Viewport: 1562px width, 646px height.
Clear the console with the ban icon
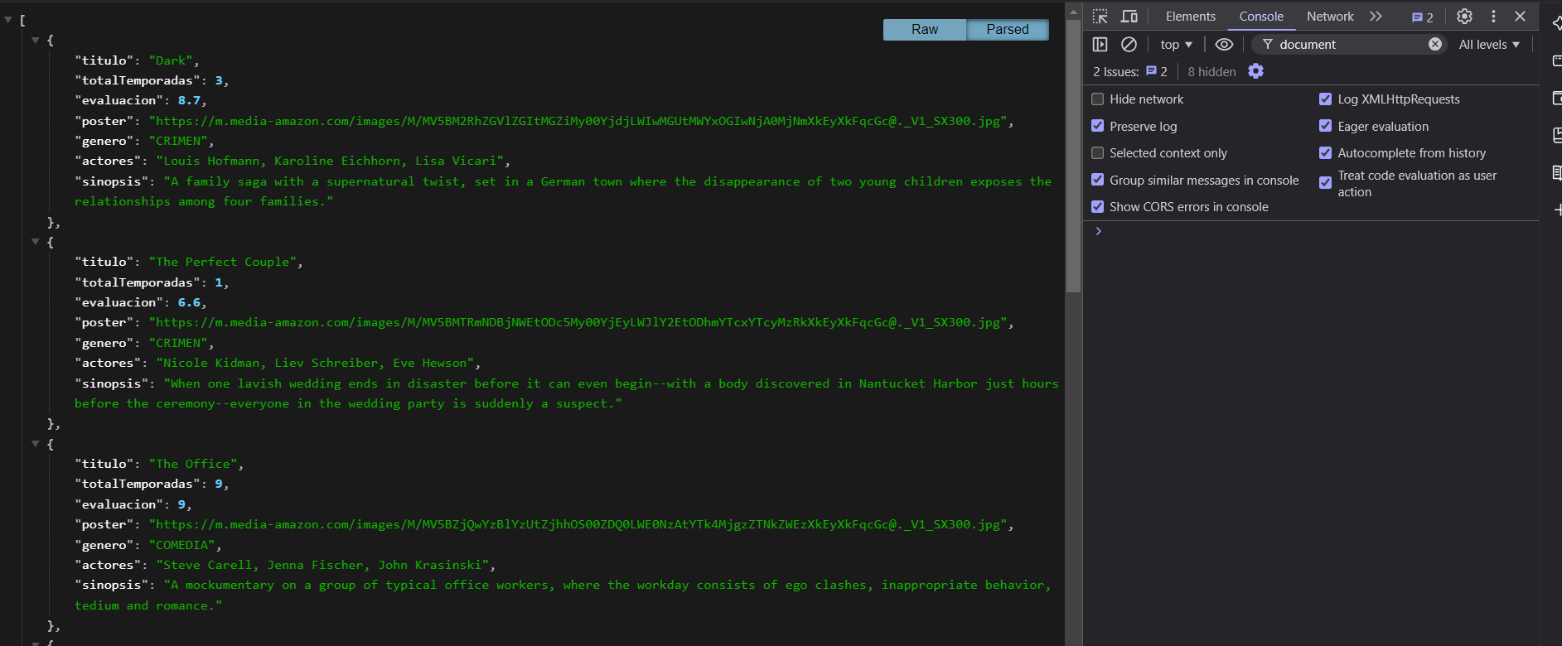pyautogui.click(x=1129, y=44)
